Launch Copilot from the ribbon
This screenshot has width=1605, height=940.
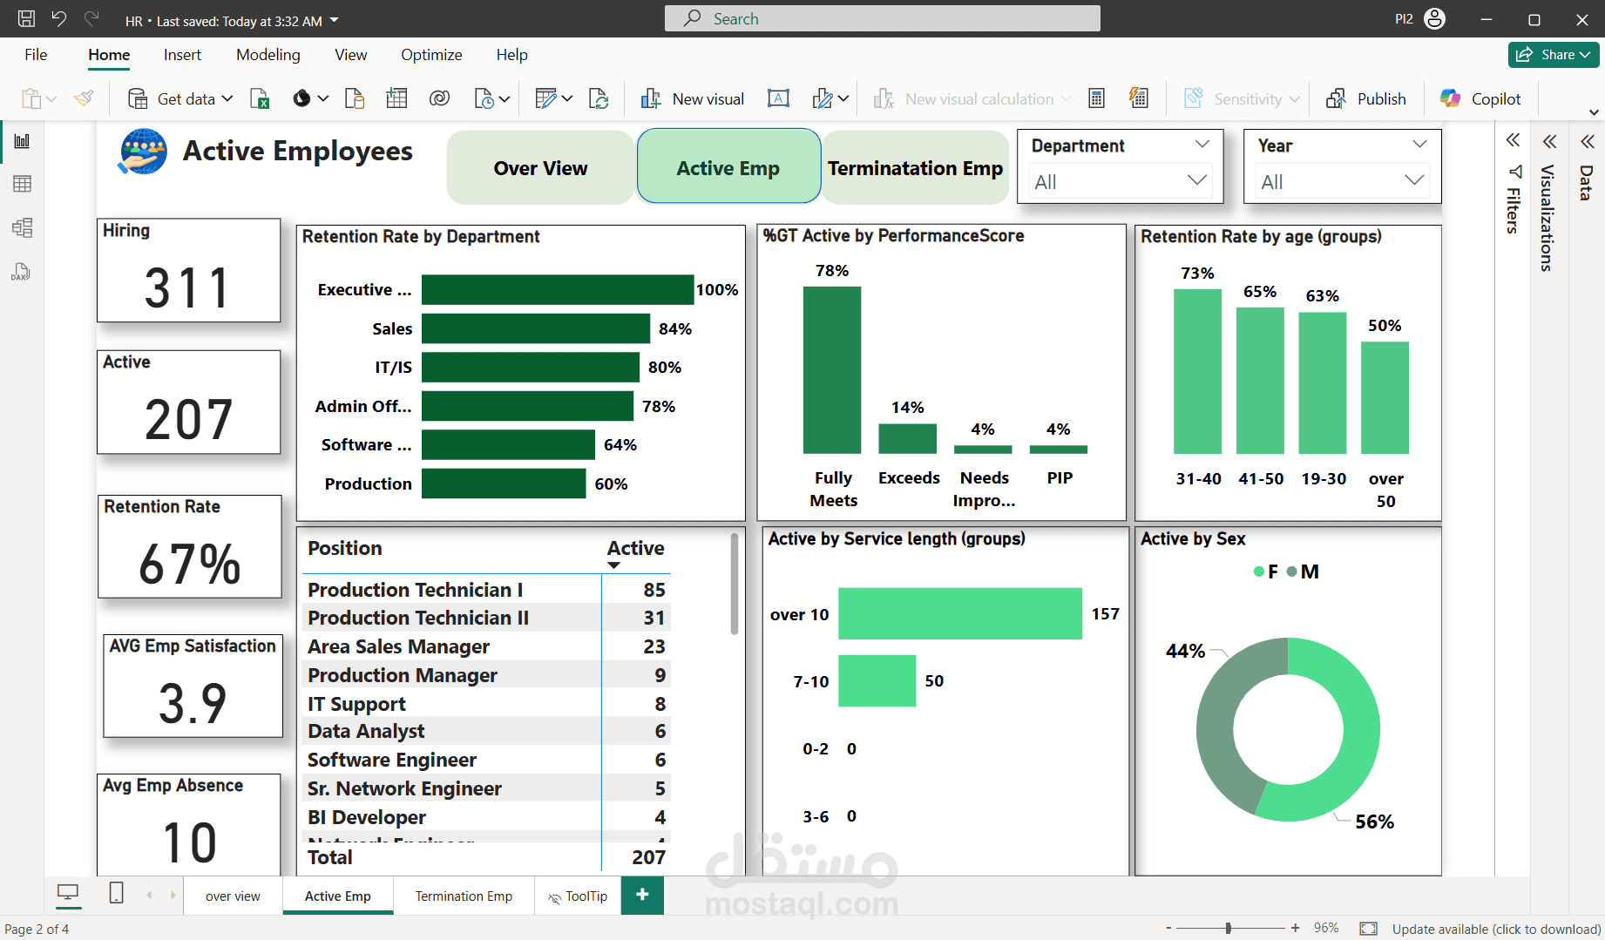tap(1480, 98)
